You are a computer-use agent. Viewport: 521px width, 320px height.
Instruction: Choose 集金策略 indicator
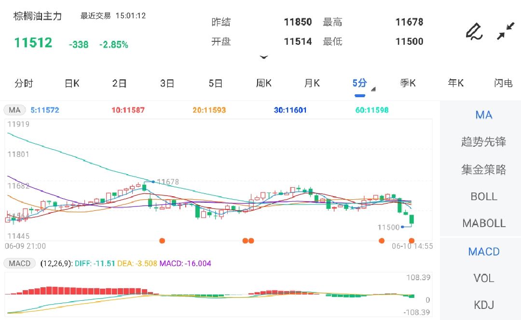(x=484, y=169)
